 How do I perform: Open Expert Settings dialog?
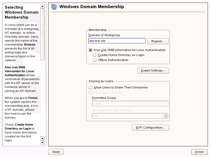(x=153, y=70)
